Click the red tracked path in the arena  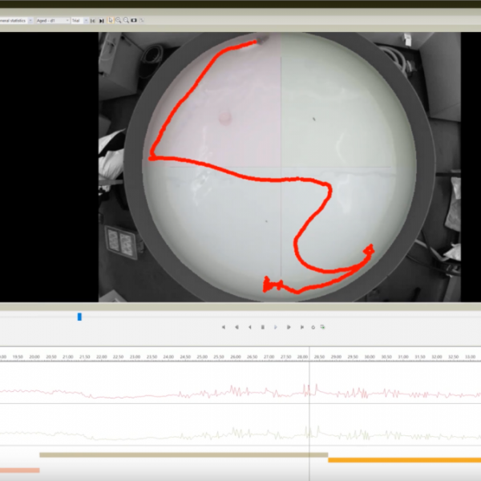[240, 167]
